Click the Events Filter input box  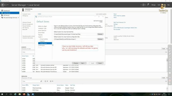tap(28, 52)
